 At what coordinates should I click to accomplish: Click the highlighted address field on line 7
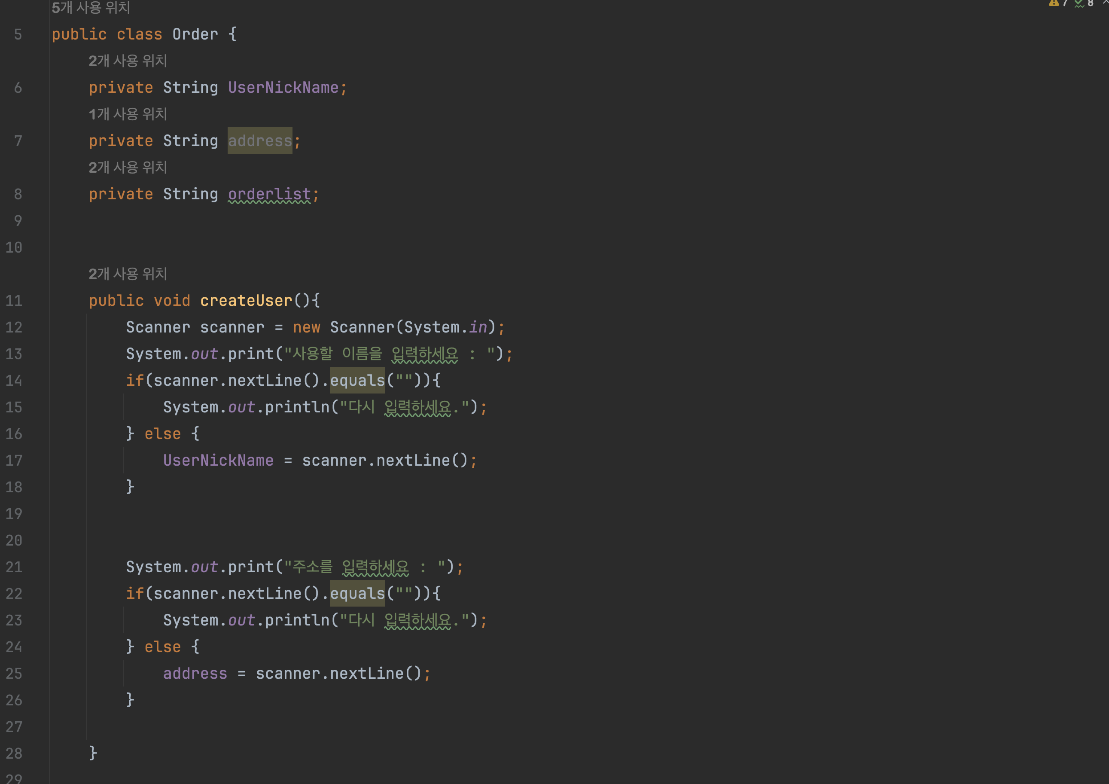pyautogui.click(x=260, y=140)
